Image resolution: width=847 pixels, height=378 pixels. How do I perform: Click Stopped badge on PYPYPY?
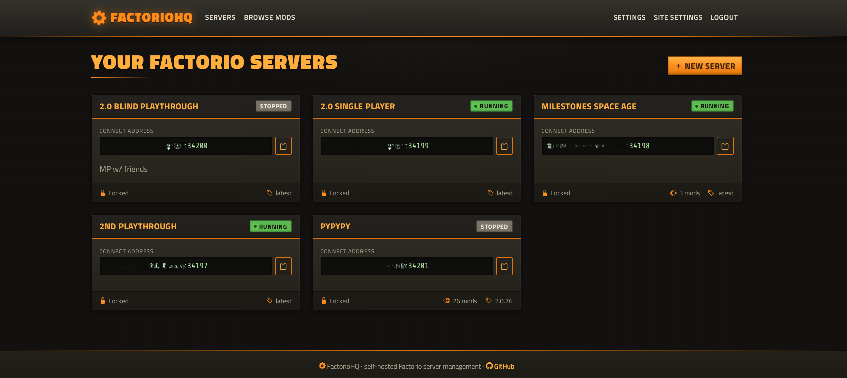point(495,226)
